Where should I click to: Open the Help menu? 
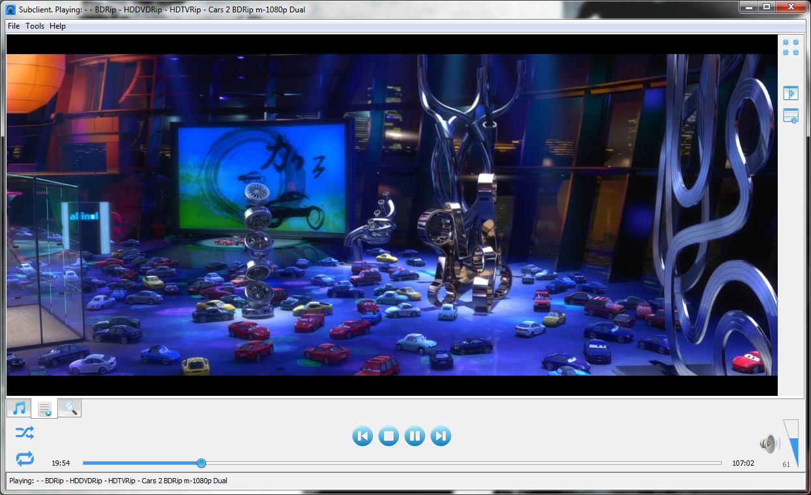58,26
